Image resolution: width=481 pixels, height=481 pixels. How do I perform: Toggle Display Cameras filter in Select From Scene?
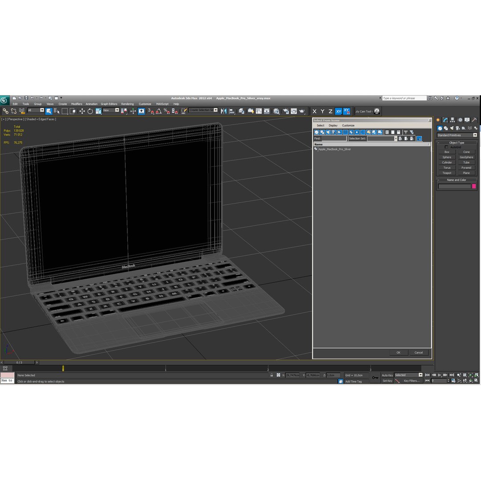click(334, 132)
